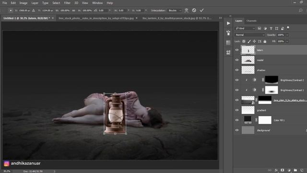The width and height of the screenshot is (307, 173).
Task: Open the Adjustments sliders panel icon
Action: point(228,52)
